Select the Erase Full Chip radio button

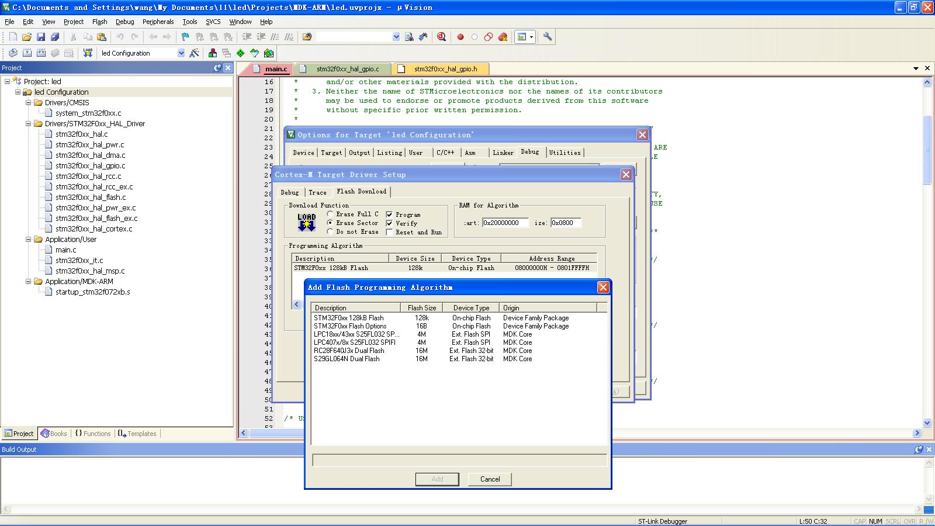click(x=330, y=214)
